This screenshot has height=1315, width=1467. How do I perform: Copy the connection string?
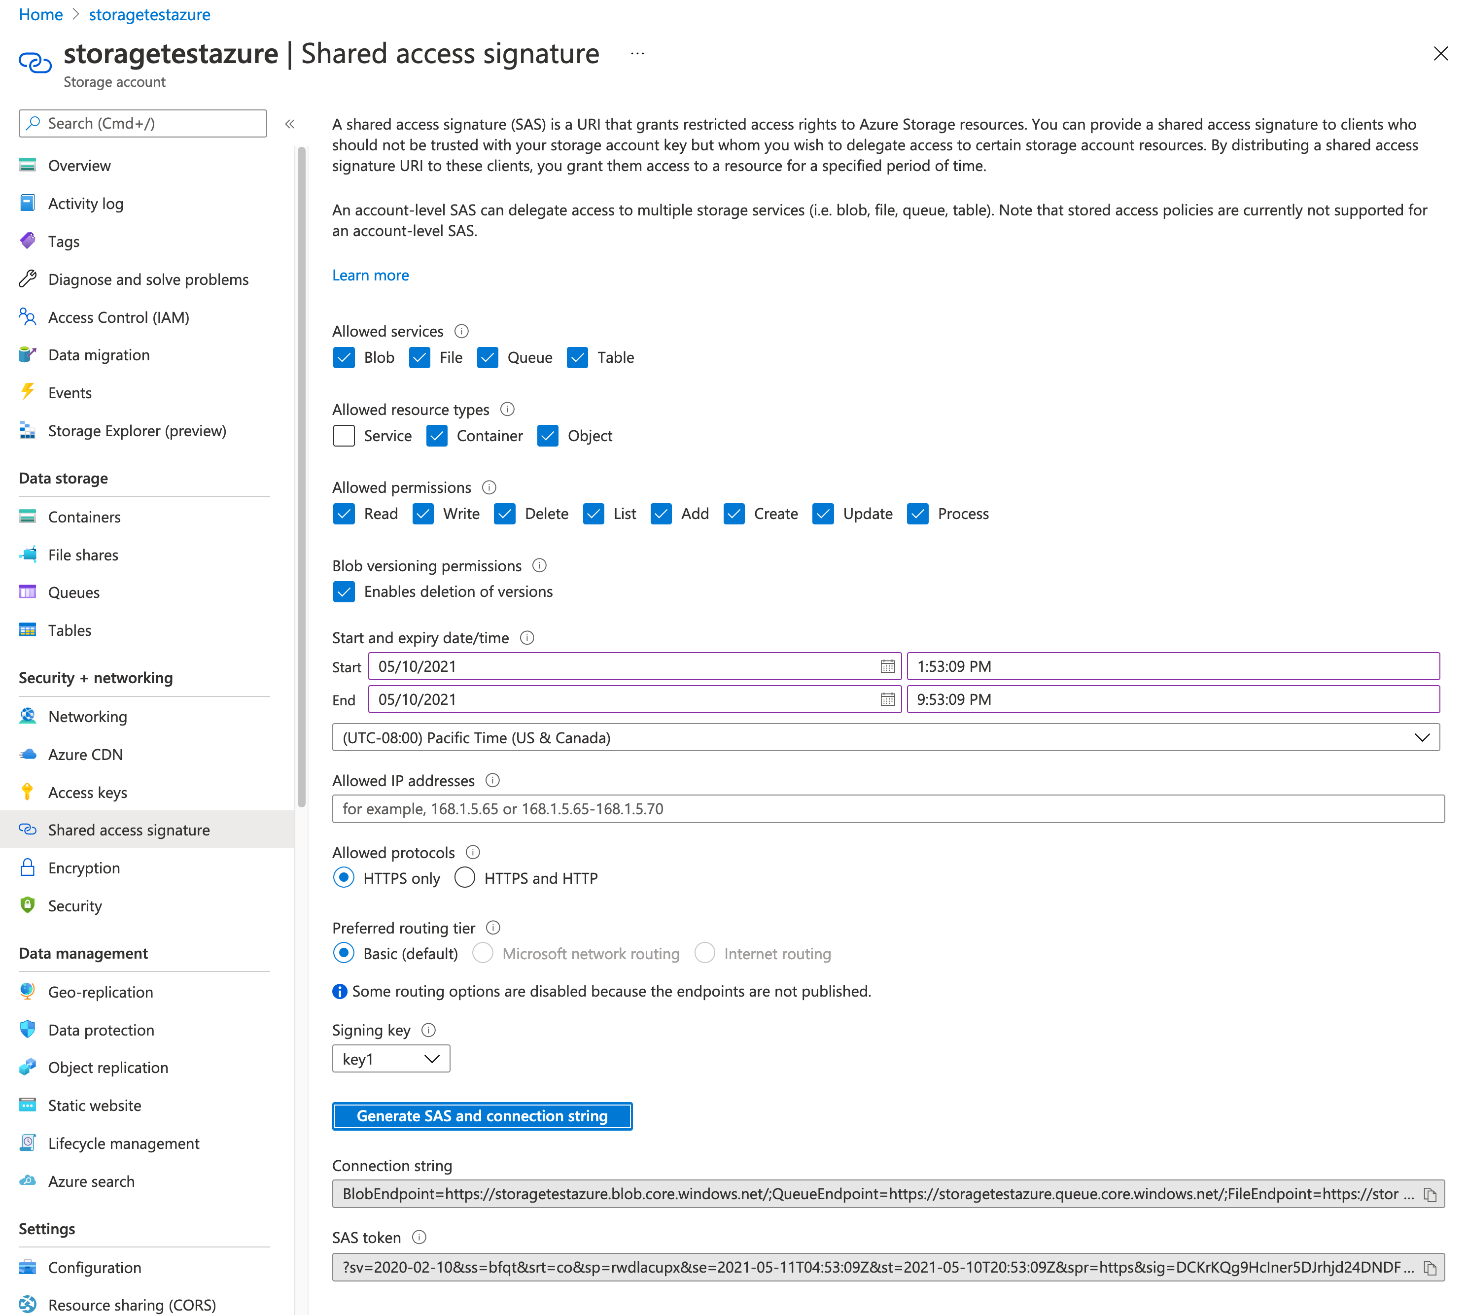pyautogui.click(x=1430, y=1194)
